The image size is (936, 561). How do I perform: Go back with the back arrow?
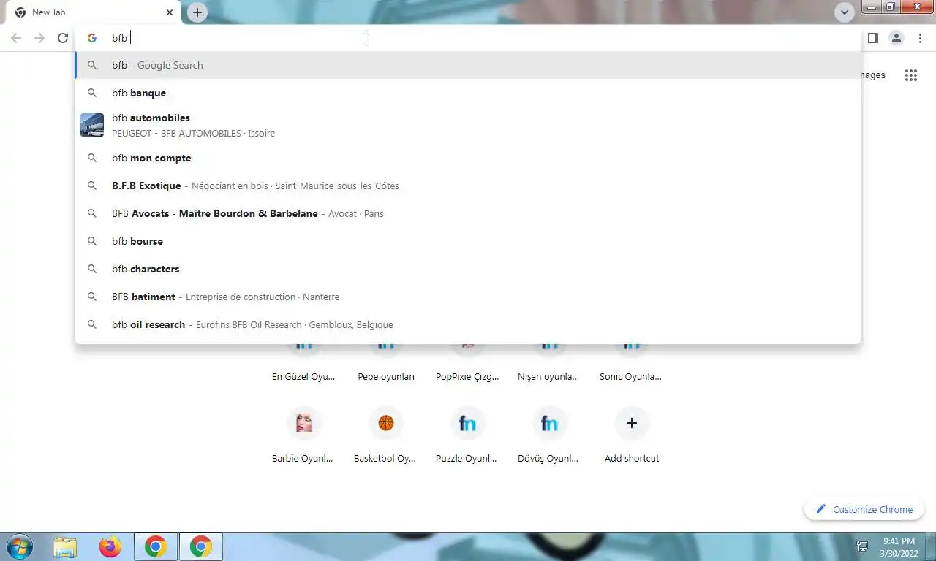tap(16, 38)
